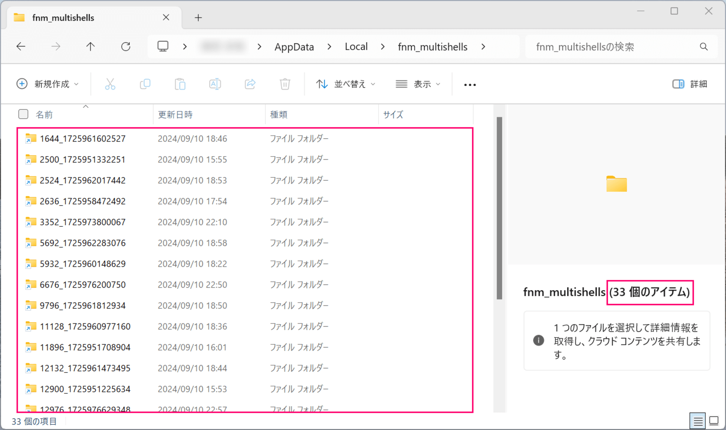
Task: Click the Cut scissors icon
Action: tap(110, 84)
